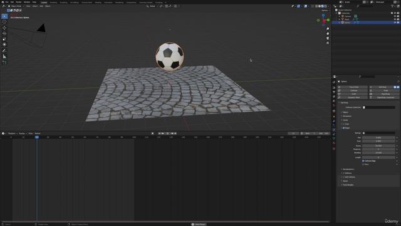Expand the Aerodynamics subpanel
The width and height of the screenshot is (401, 226).
click(348, 169)
